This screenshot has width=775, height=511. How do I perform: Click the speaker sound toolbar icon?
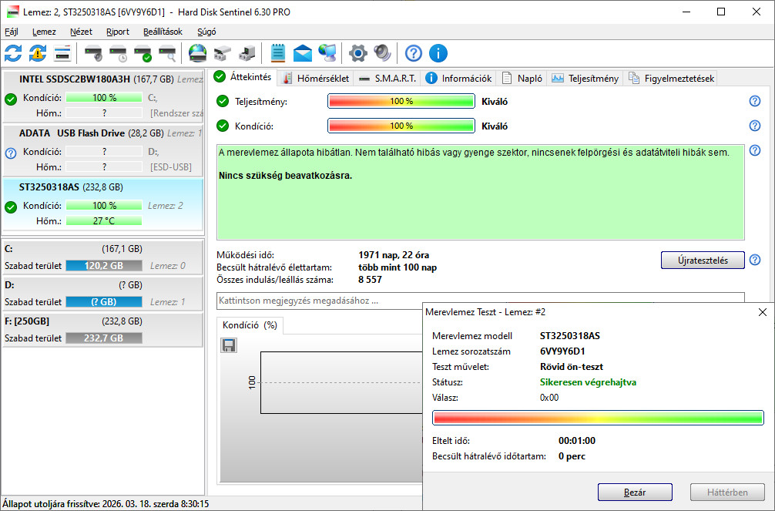(382, 53)
